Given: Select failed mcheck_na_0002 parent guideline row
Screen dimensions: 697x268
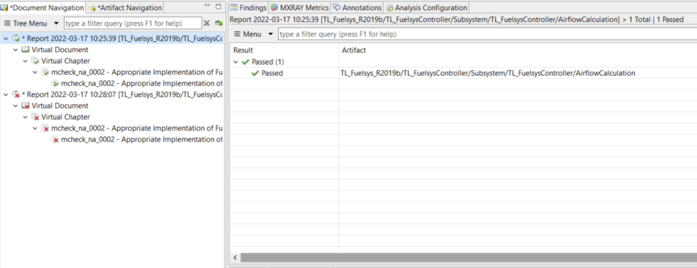Looking at the screenshot, I should click(x=137, y=128).
